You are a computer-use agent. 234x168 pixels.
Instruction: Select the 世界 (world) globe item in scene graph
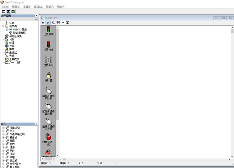click(x=12, y=46)
